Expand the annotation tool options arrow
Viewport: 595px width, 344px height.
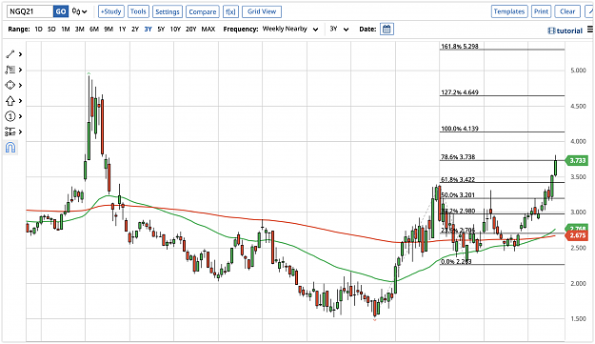pos(20,70)
